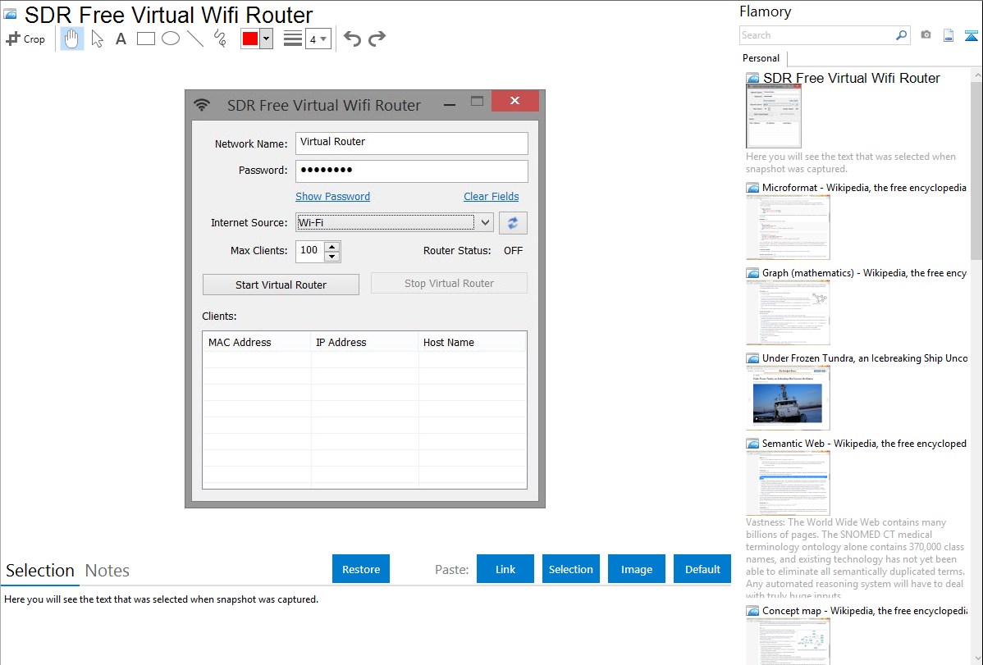Open the Graph (mathematics) snapshot thumbnail
This screenshot has height=665, width=983.
[x=788, y=312]
